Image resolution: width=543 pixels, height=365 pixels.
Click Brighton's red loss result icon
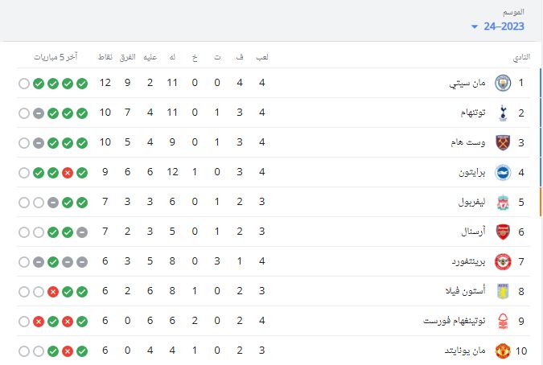tap(68, 173)
